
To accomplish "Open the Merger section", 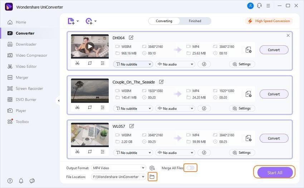I will click(18, 77).
